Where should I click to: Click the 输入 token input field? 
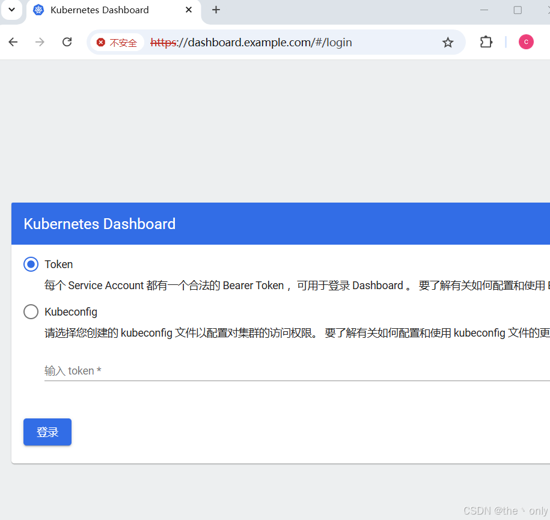[x=297, y=371]
